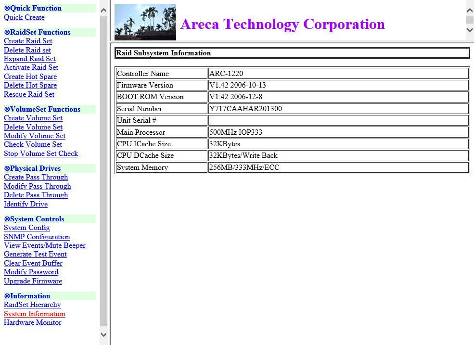Image resolution: width=474 pixels, height=345 pixels.
Task: Open Create Hot Spare
Action: click(x=30, y=77)
